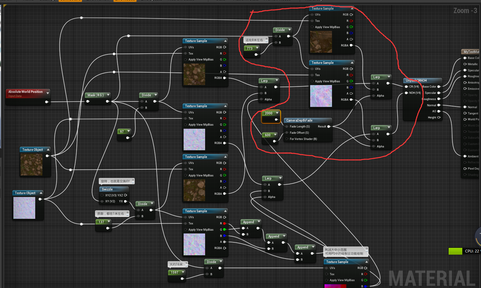481x288 pixels.
Task: Click the Absolute World Position output pin
Action: tap(46, 102)
